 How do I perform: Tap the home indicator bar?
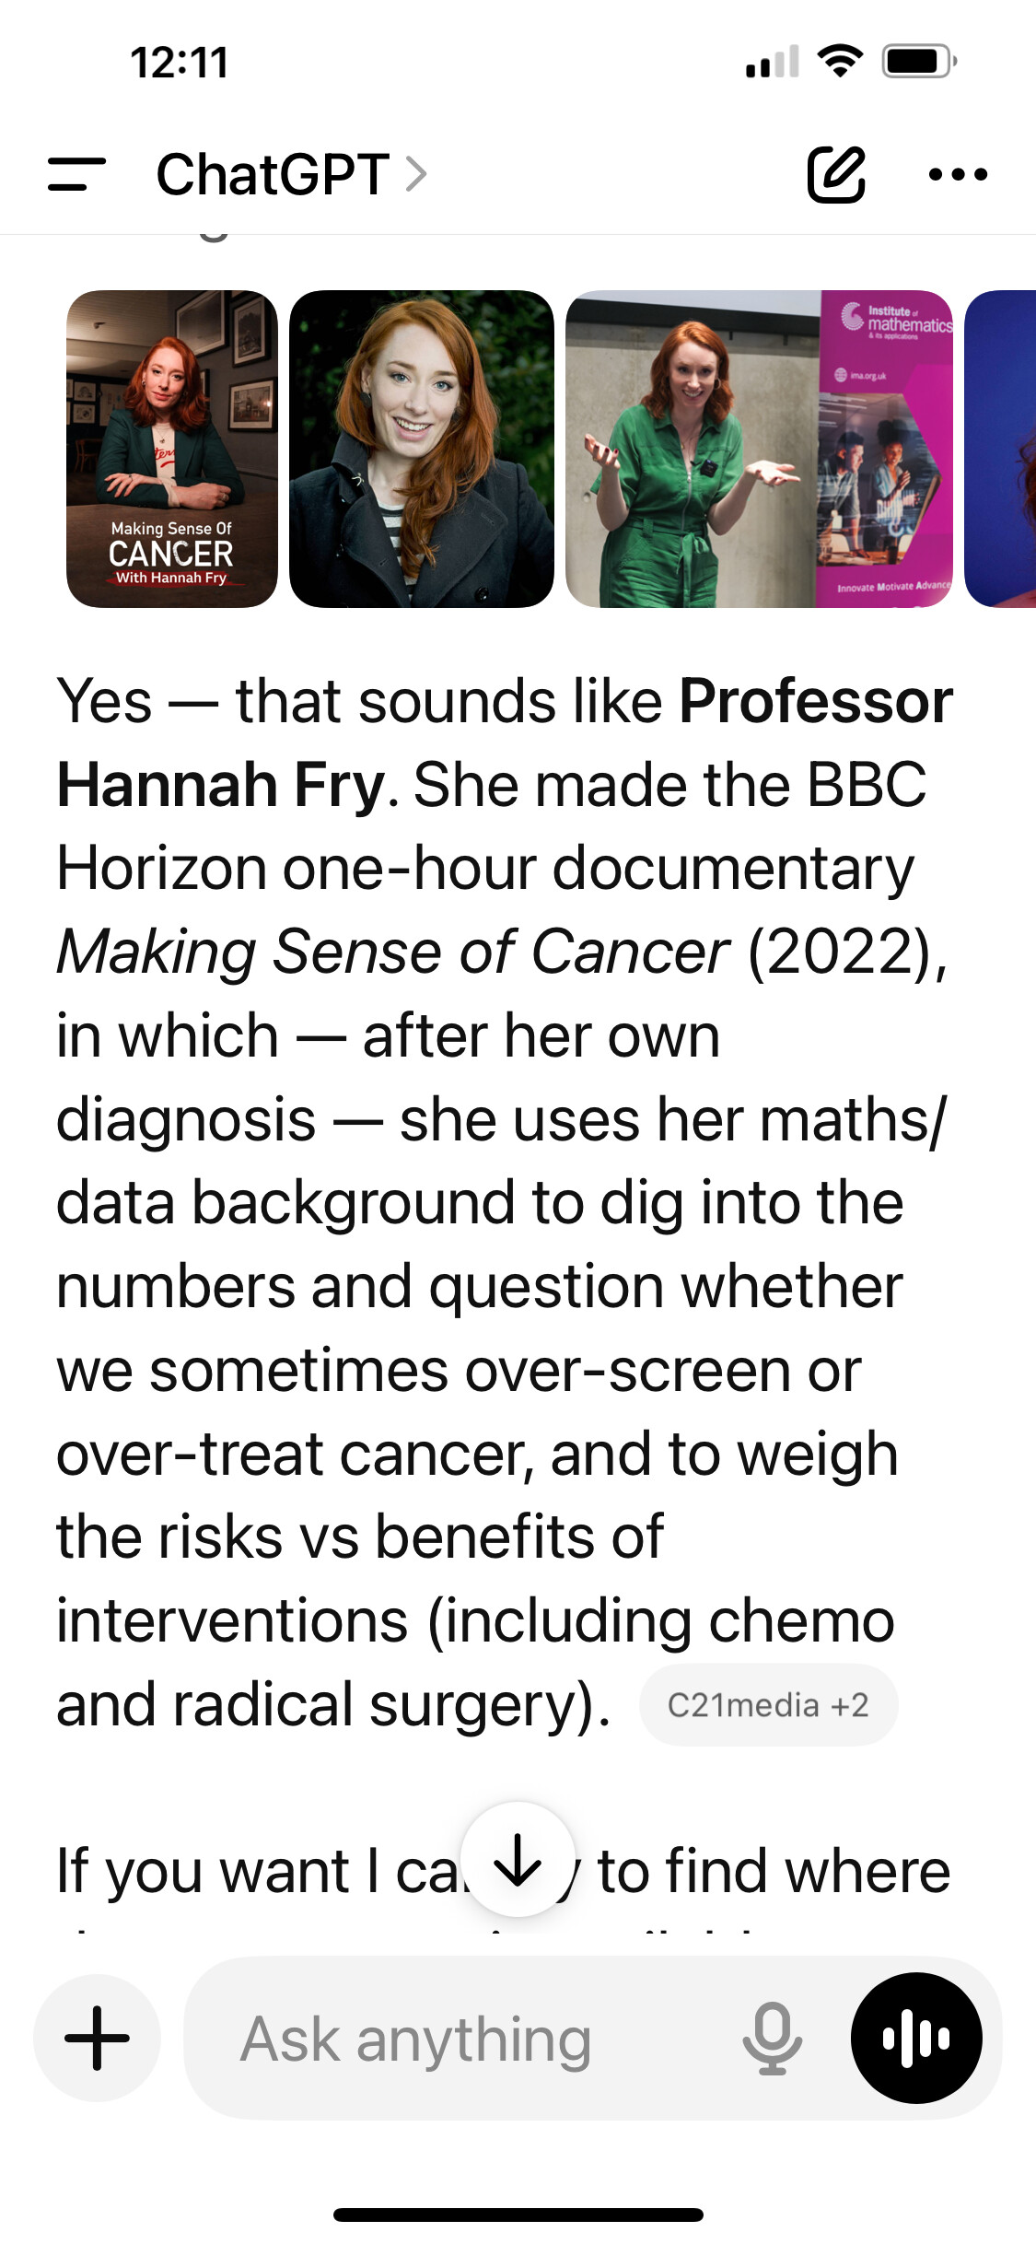518,2215
